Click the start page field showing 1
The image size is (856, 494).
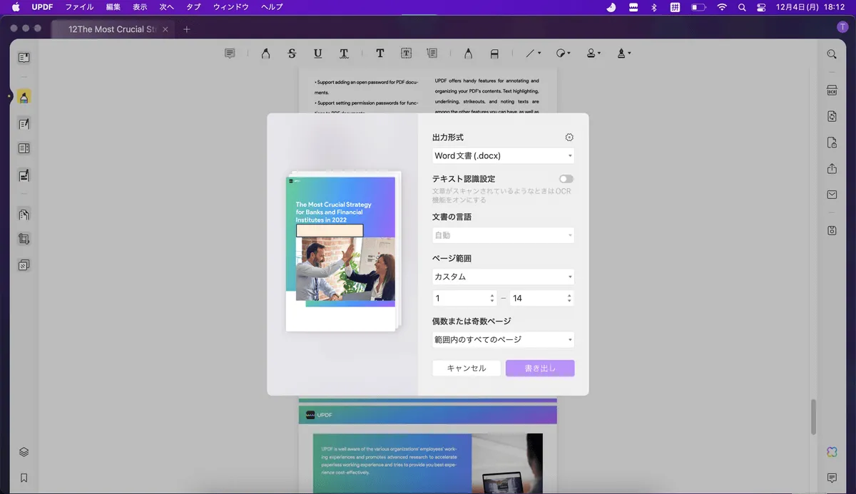coord(459,299)
